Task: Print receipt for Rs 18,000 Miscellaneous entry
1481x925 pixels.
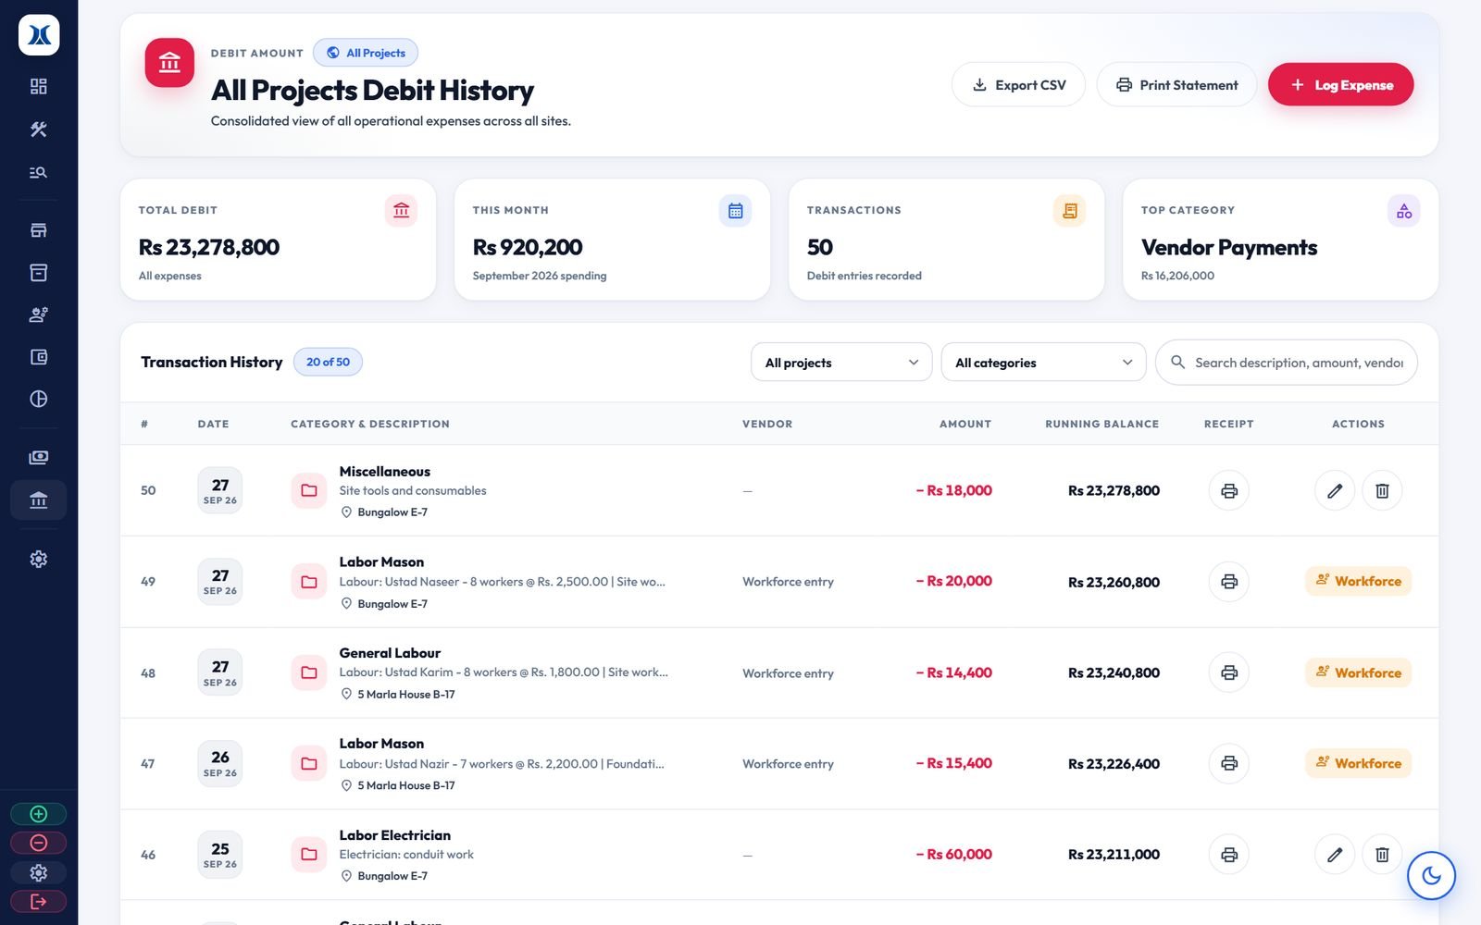Action: [x=1229, y=490]
